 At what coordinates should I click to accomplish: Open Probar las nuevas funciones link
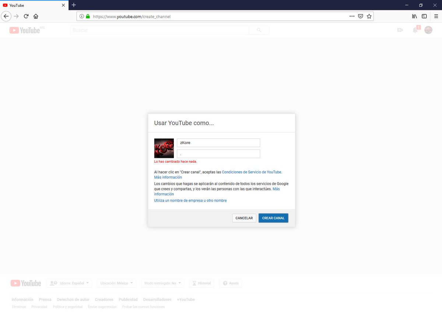[x=143, y=307]
